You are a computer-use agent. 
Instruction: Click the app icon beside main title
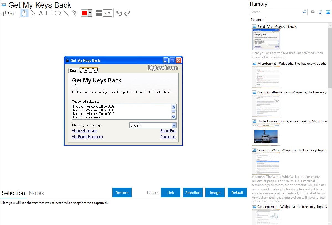[x=3, y=5]
